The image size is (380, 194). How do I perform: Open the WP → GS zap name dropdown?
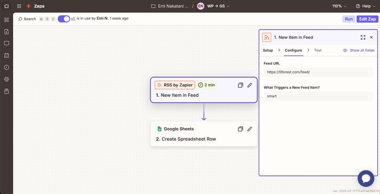[218, 6]
